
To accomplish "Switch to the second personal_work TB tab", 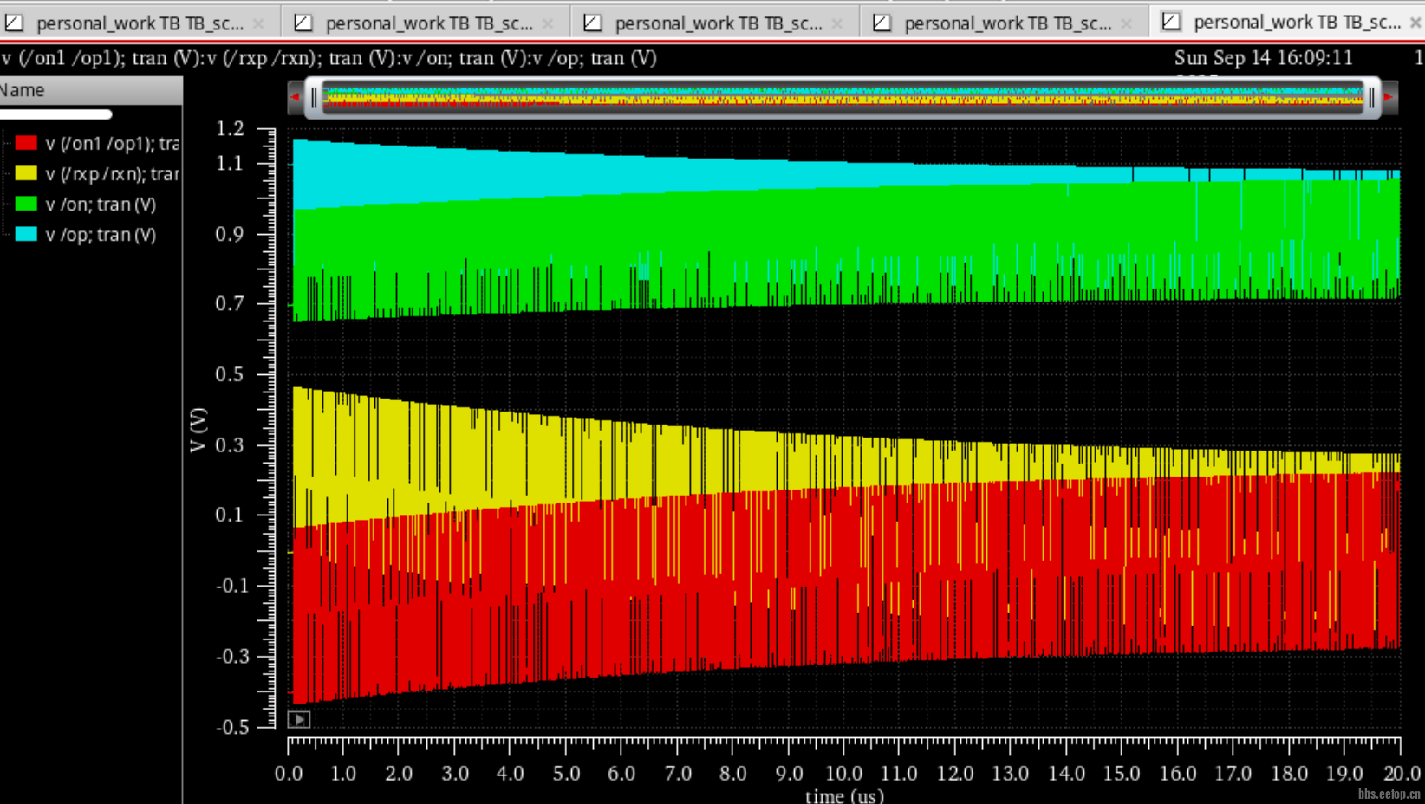I will pyautogui.click(x=428, y=23).
